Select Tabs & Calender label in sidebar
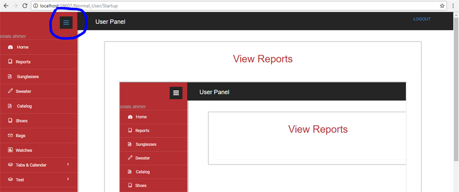 tap(31, 165)
